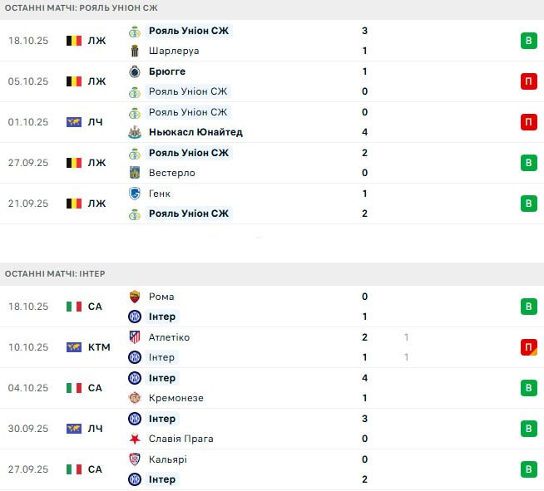544x491 pixels.
Task: Click the Belgian flag beside 05.10.25 match
Action: coord(74,81)
